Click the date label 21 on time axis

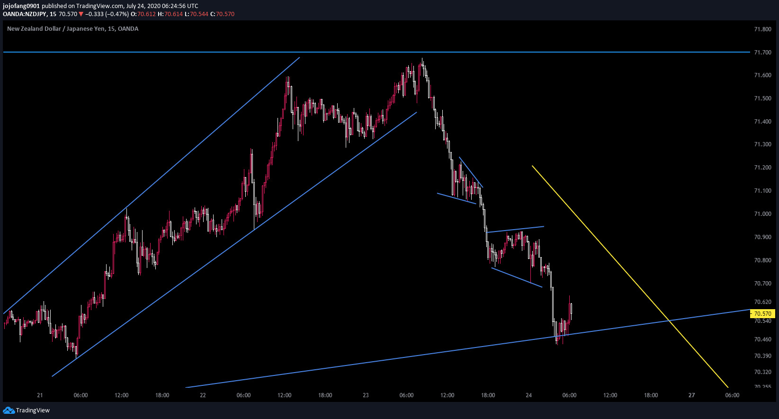40,395
